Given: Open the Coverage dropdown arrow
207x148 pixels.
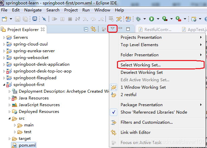Looking at the screenshot, I should tap(171, 19).
